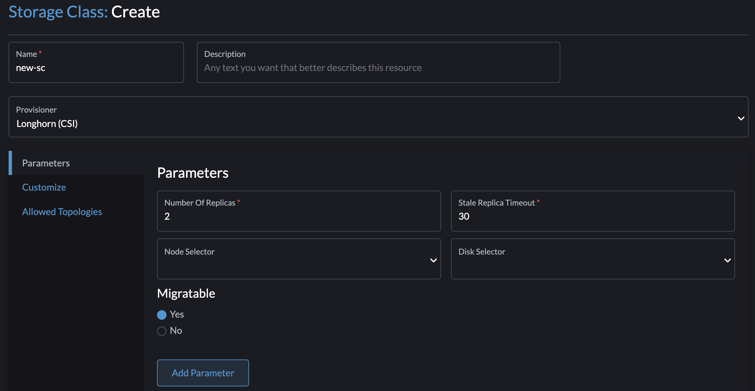Focus the Name field containing new-sc
The image size is (755, 391).
(x=96, y=68)
